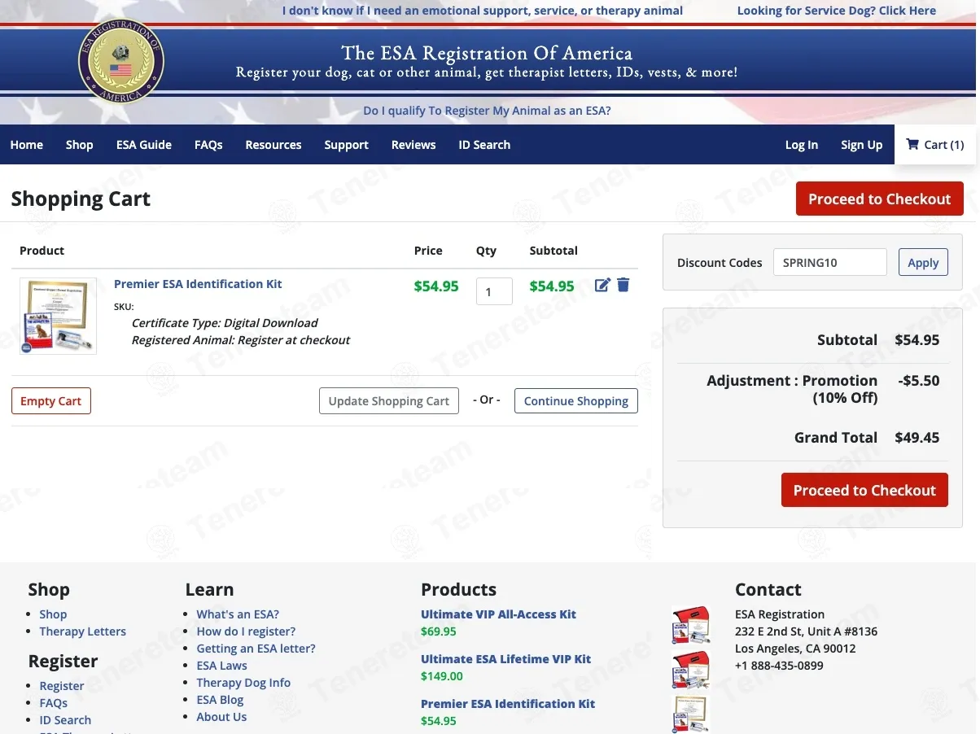This screenshot has height=734, width=980.
Task: Open Getting an ESA letter? link
Action: (x=256, y=649)
